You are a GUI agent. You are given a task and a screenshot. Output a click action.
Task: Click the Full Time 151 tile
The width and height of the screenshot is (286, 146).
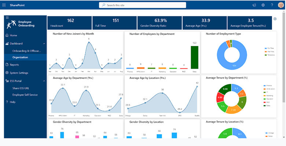click(x=114, y=23)
